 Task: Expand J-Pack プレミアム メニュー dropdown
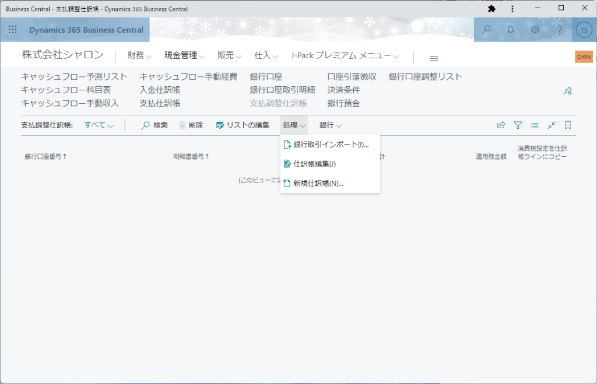(x=345, y=55)
